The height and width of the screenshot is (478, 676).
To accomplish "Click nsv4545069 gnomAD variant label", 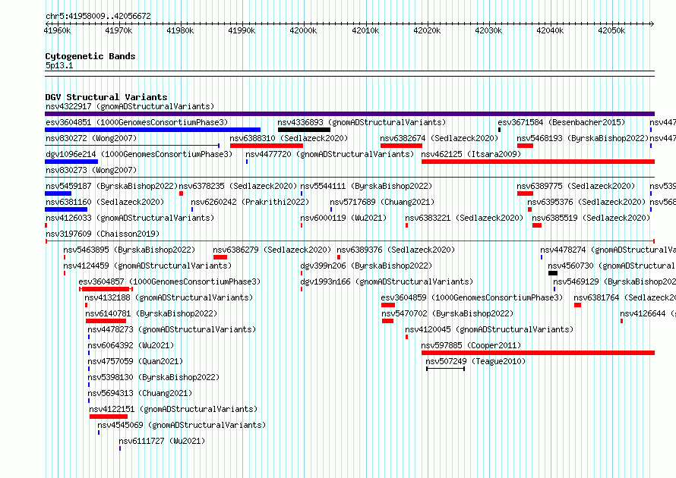I will (x=182, y=425).
